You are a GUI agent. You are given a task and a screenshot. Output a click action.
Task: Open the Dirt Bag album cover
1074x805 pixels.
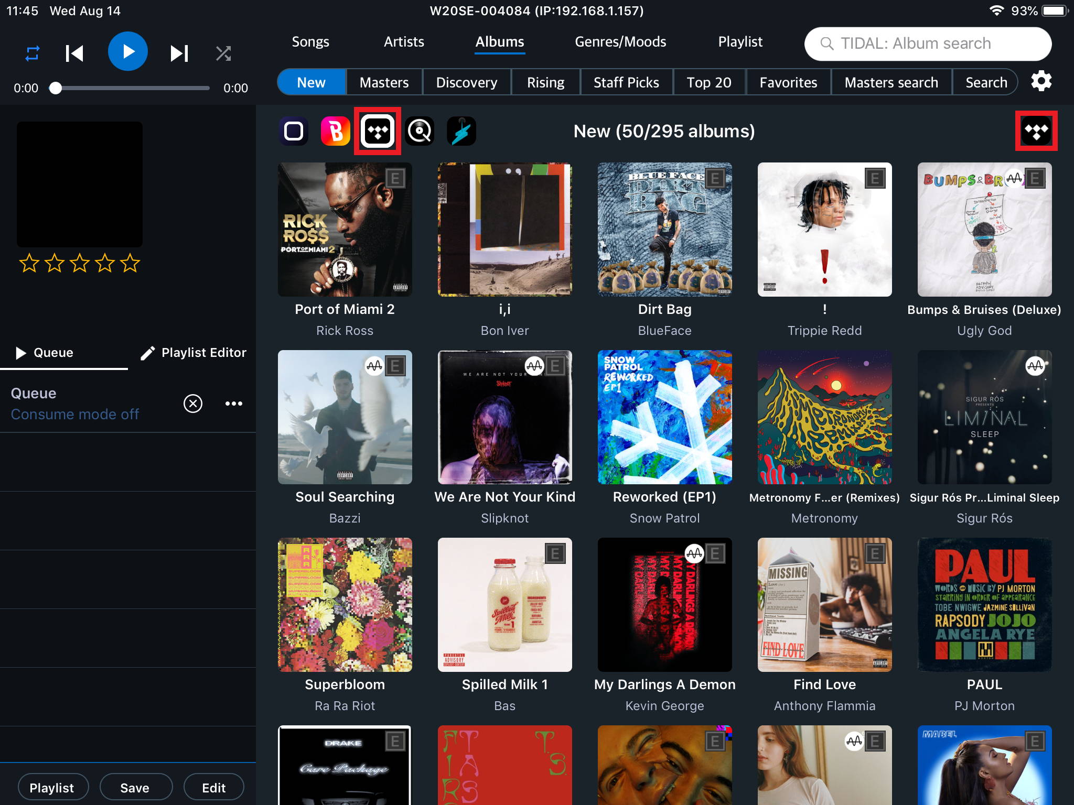(665, 230)
